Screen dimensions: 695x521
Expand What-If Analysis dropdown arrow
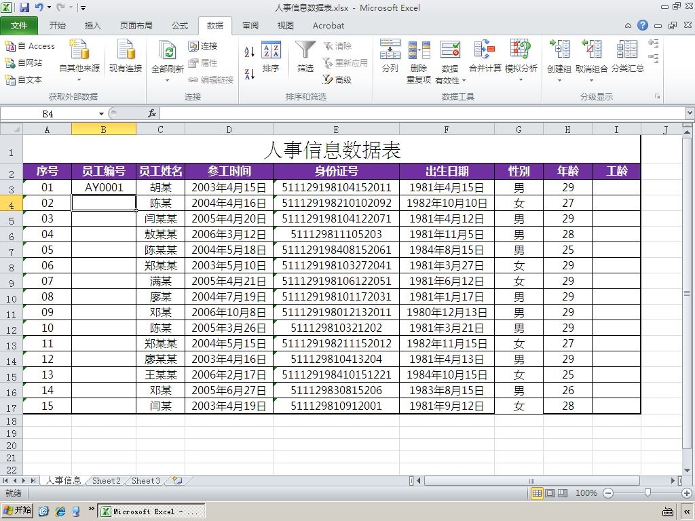521,80
